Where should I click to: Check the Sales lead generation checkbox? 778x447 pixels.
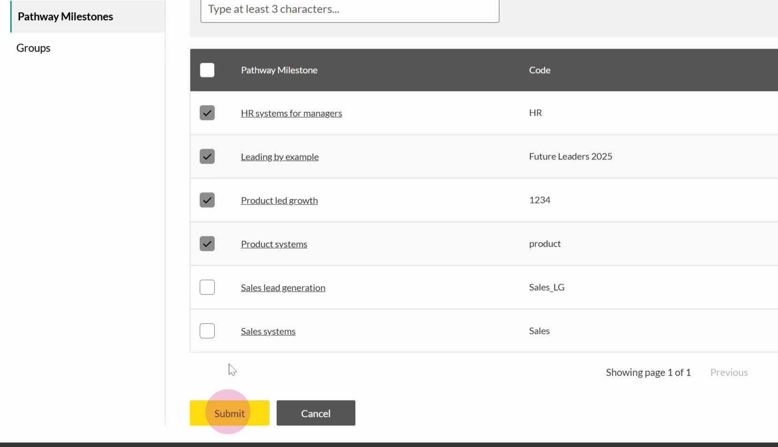click(207, 287)
